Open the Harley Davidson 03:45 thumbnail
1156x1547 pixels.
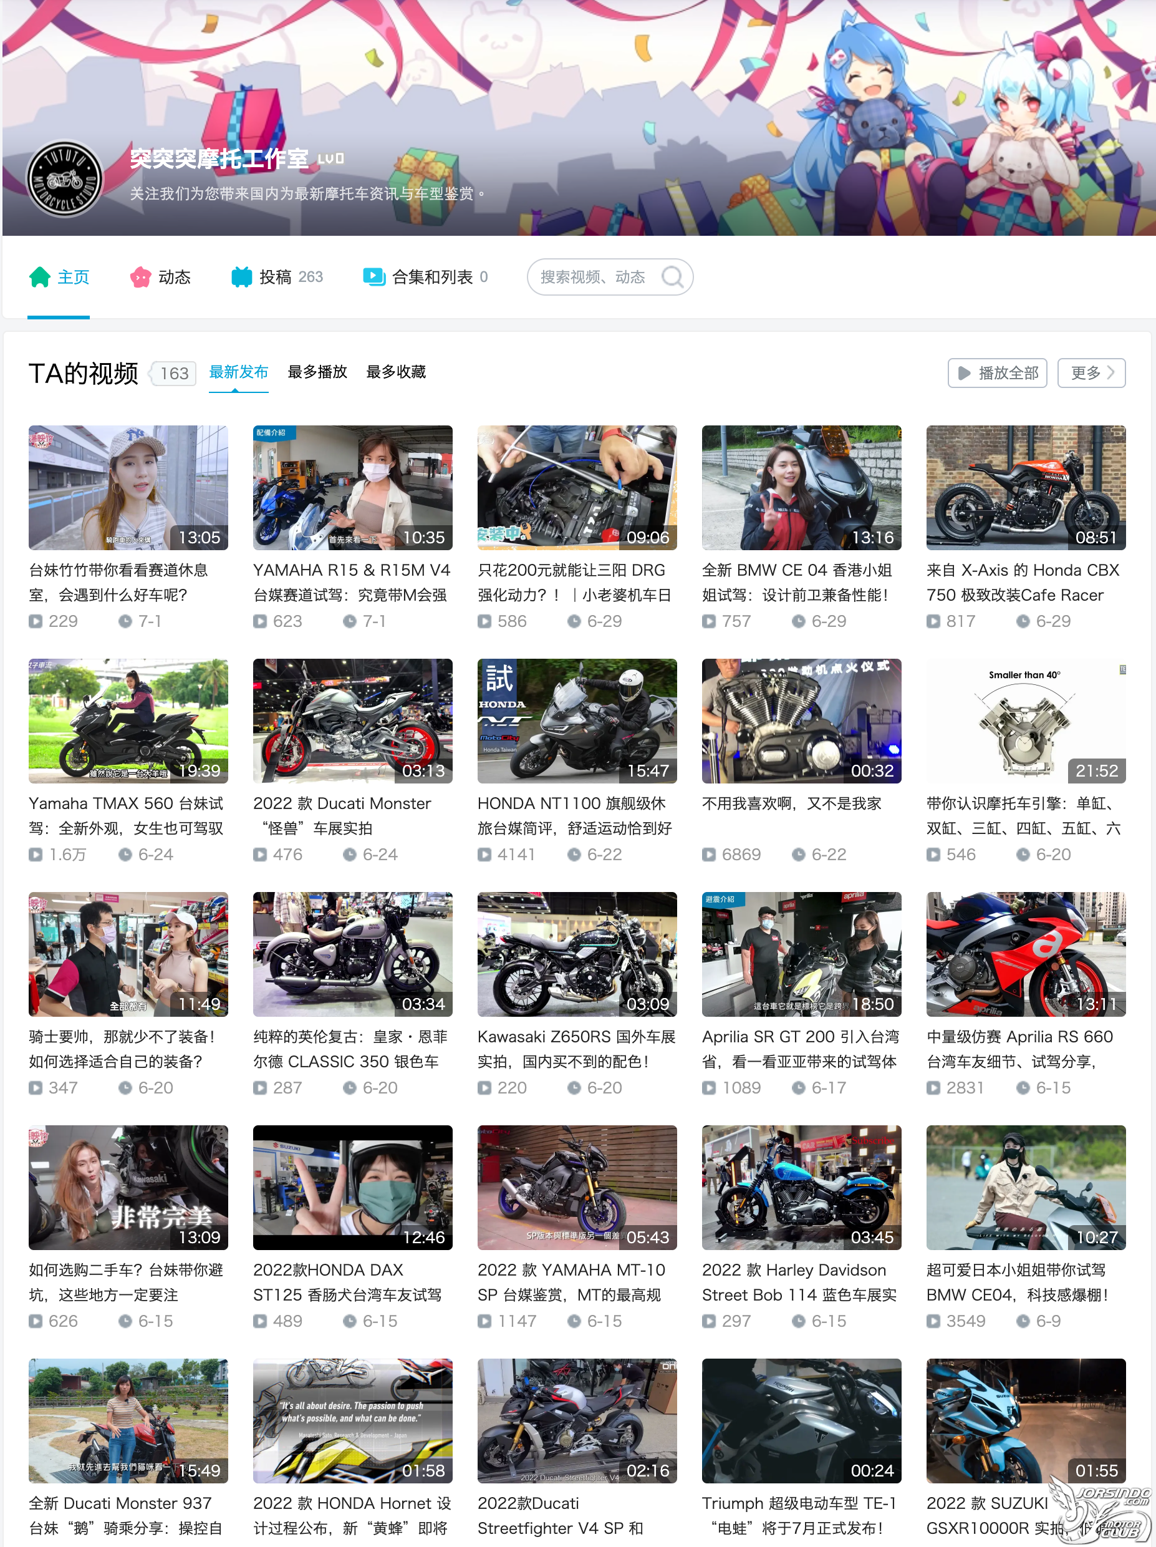click(x=801, y=1188)
